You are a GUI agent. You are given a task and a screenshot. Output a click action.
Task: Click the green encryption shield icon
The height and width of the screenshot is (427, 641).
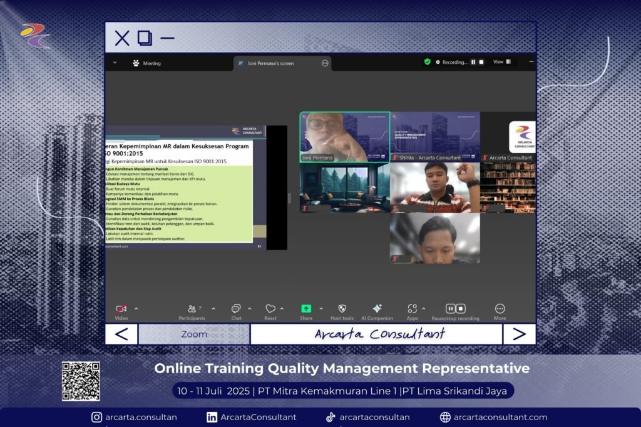click(x=427, y=62)
